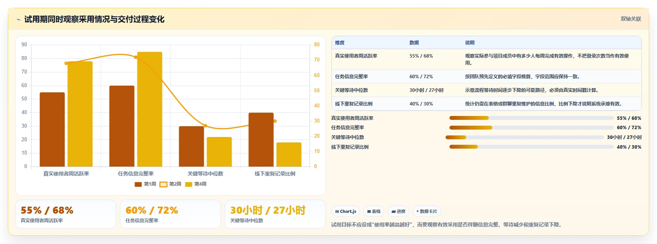Click the footnote starting 试用目标不应设成
Viewport: 657px width, 244px height.
[447, 225]
